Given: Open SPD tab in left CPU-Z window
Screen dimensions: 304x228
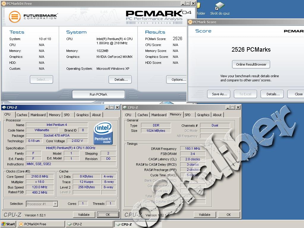Looking at the screenshot, I should tap(67, 115).
